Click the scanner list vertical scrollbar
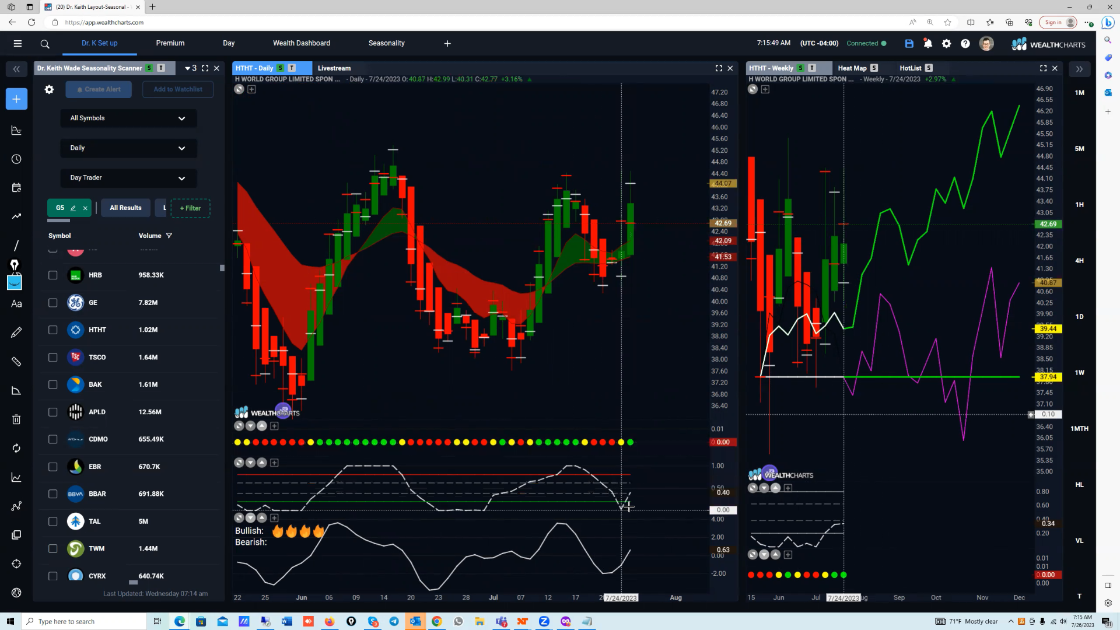The image size is (1120, 630). 222,268
